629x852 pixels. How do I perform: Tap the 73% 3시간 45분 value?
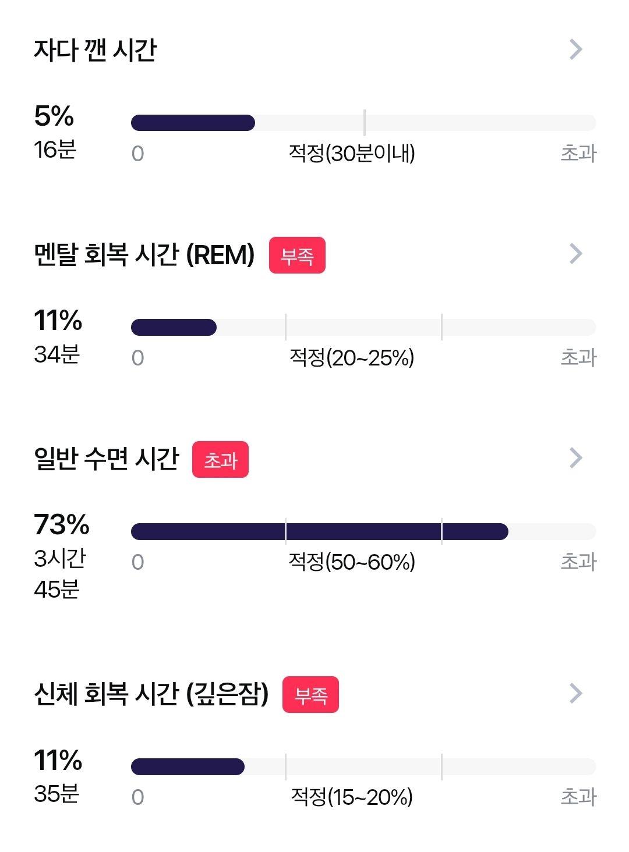point(61,556)
